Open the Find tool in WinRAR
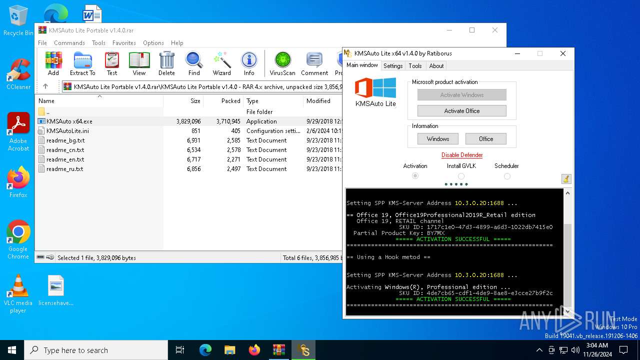The width and height of the screenshot is (640, 360). pyautogui.click(x=194, y=63)
